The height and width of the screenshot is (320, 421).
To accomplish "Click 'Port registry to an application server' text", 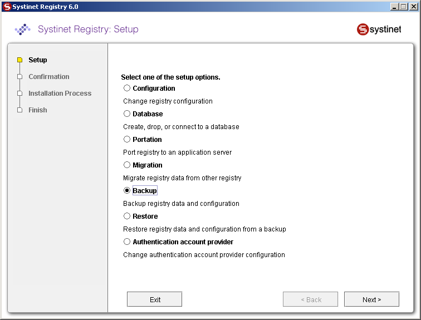I will [177, 152].
